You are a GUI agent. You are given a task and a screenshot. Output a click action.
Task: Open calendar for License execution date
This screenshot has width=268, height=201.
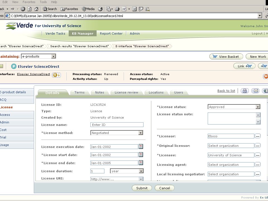(141, 147)
